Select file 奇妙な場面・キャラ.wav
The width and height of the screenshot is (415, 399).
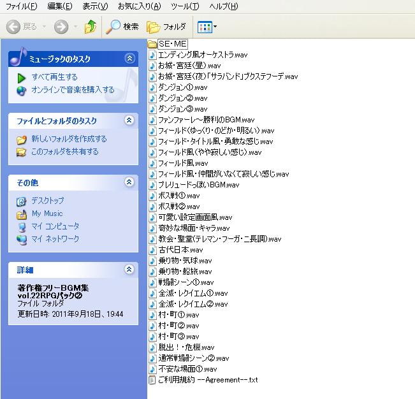[x=194, y=228]
